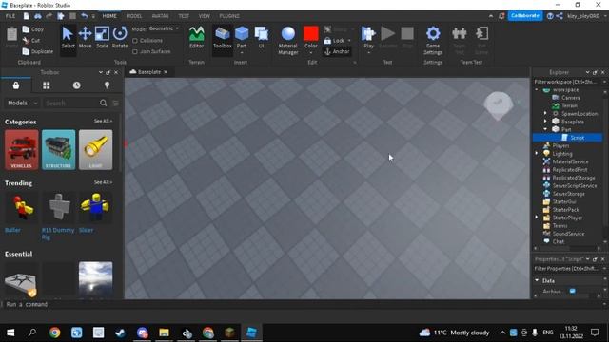Close the Baseplate document tab
Image resolution: width=609 pixels, height=342 pixels.
point(166,72)
